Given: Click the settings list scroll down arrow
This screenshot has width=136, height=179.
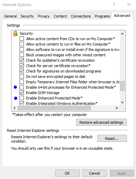Looking at the screenshot, I should click(x=122, y=102).
